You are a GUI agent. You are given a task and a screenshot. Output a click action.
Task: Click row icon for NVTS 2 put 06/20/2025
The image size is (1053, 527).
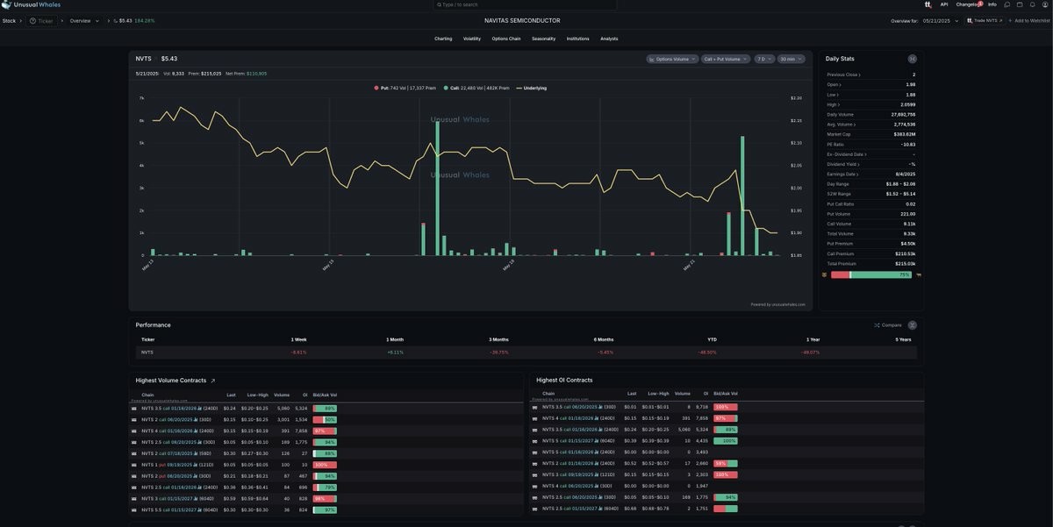pos(134,476)
